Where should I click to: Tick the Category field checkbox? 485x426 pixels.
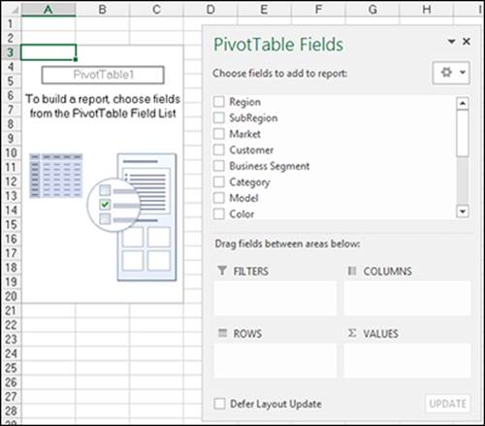coord(219,181)
